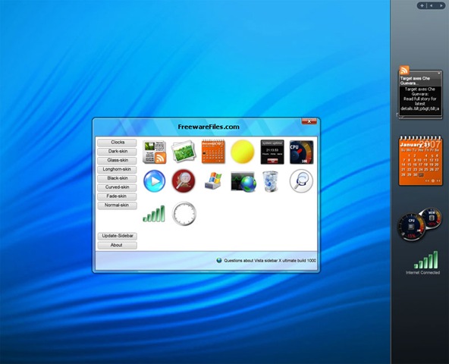
Task: Open the CPU meter gadget icon
Action: click(x=301, y=152)
